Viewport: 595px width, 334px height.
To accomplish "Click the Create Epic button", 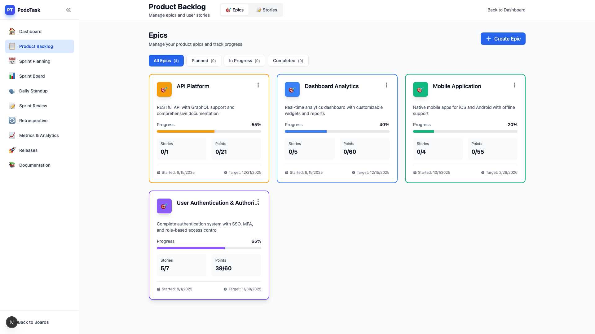I will click(503, 39).
